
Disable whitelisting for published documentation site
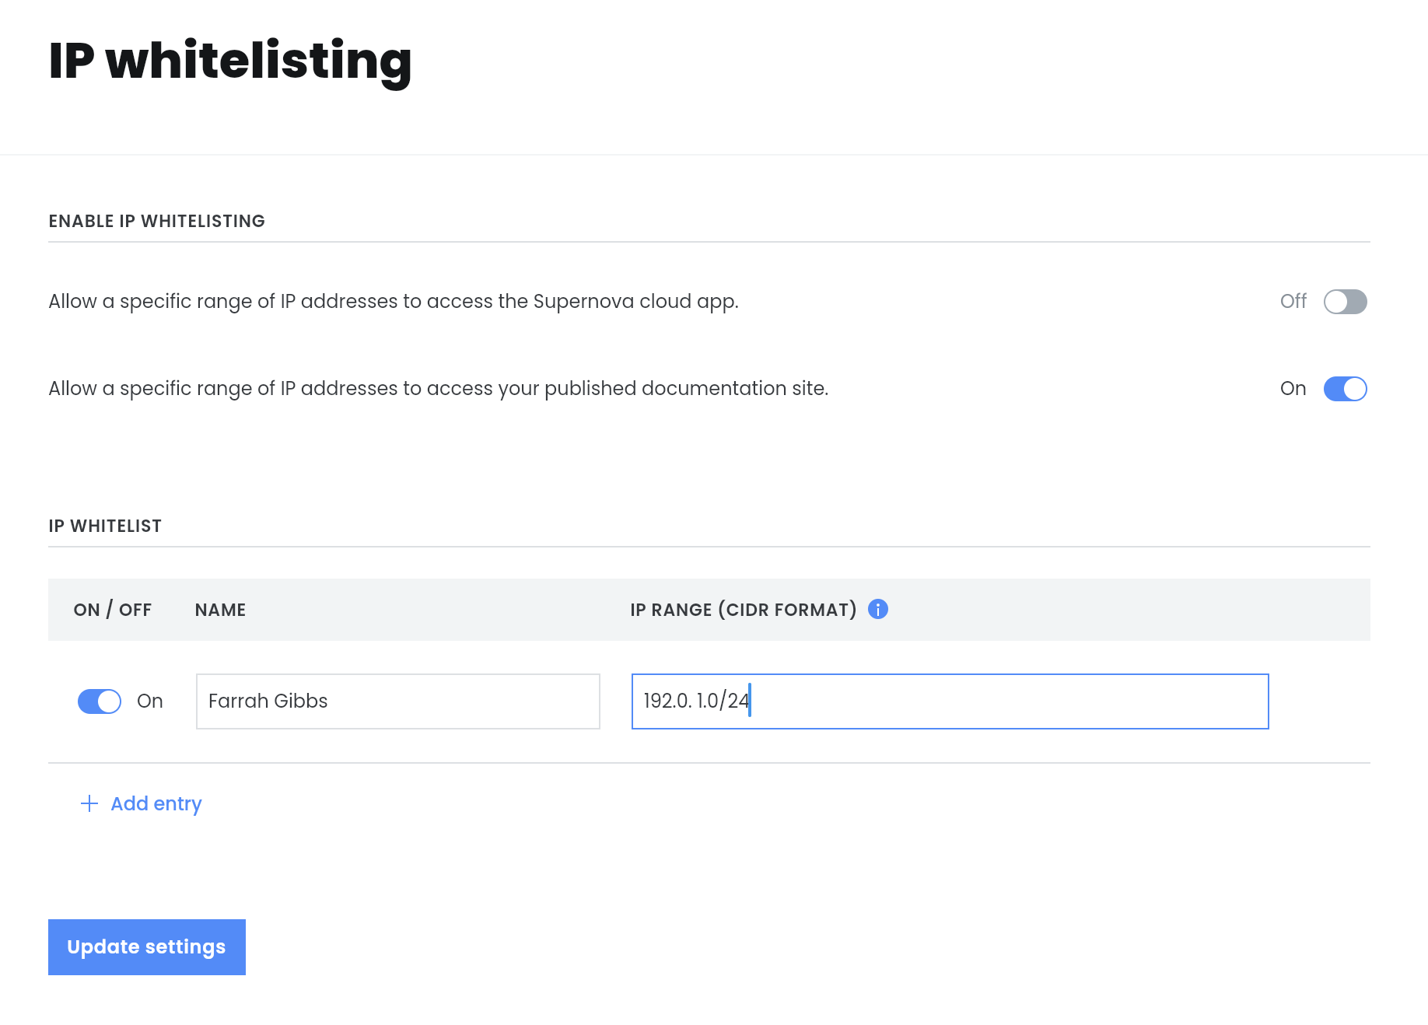click(x=1345, y=389)
